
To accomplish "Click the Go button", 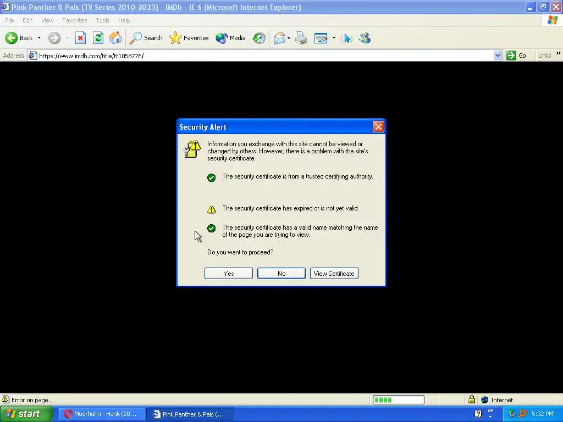I will [516, 55].
